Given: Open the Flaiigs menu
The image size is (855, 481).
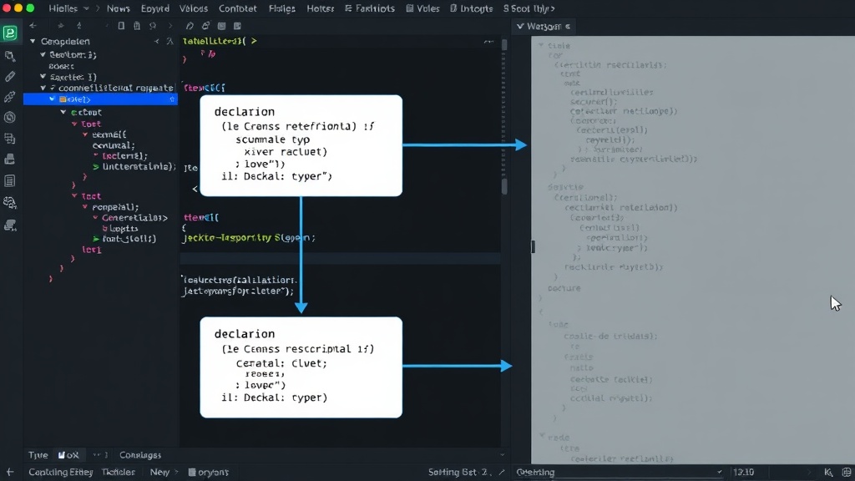Looking at the screenshot, I should [282, 8].
